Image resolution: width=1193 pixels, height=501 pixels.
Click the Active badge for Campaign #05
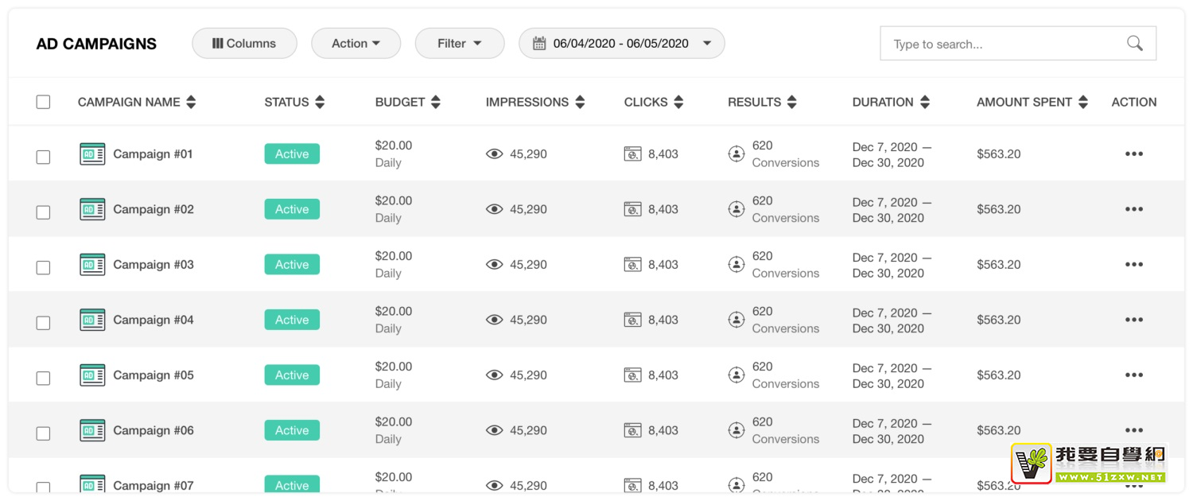coord(292,375)
